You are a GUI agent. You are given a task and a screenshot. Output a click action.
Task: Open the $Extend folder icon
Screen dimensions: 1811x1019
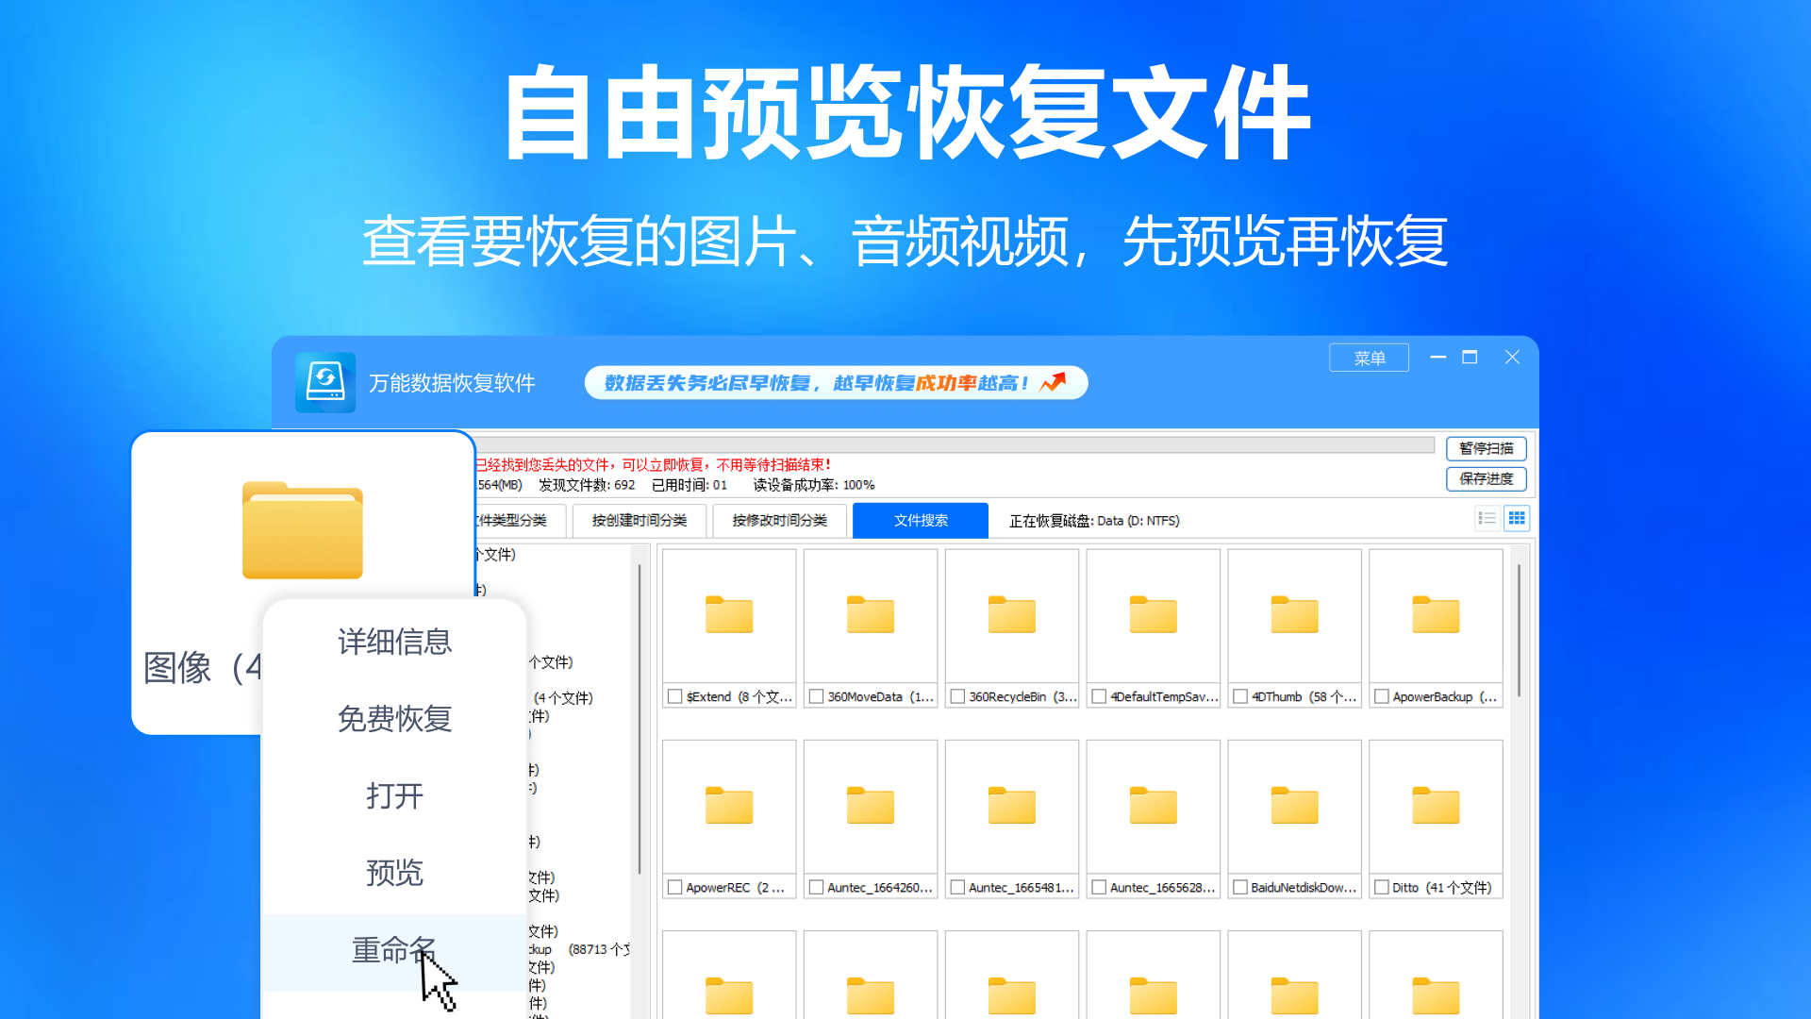pyautogui.click(x=729, y=614)
